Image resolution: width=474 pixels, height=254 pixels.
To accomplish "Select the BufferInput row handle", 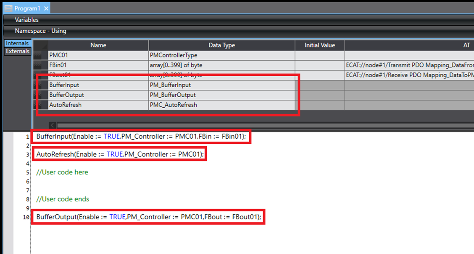I will 37,85.
